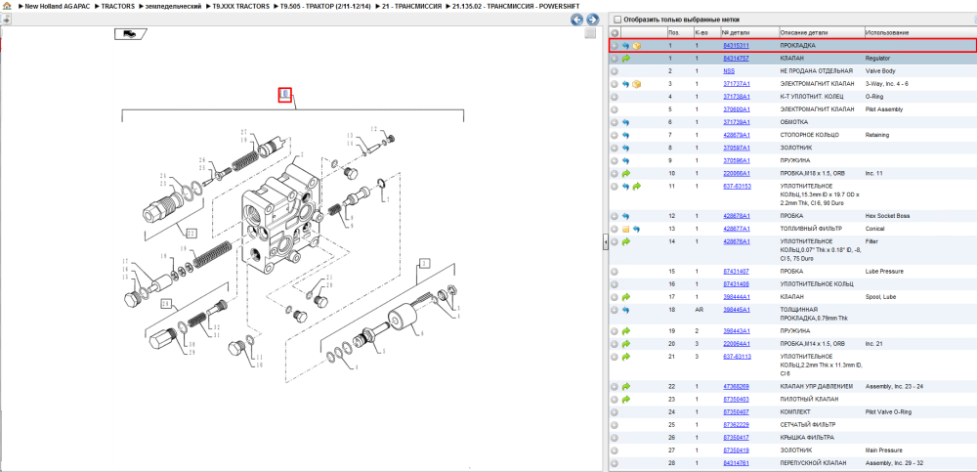Viewport: 977px width, 472px height.
Task: Click boxed callout 28 in the diagram
Action: pyautogui.click(x=166, y=304)
